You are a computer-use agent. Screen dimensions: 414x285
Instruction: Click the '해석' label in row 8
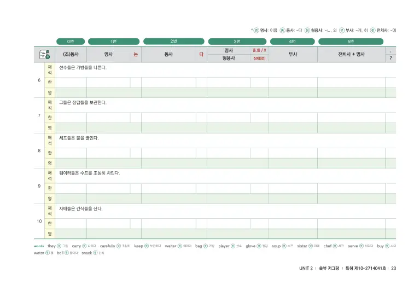pos(50,141)
